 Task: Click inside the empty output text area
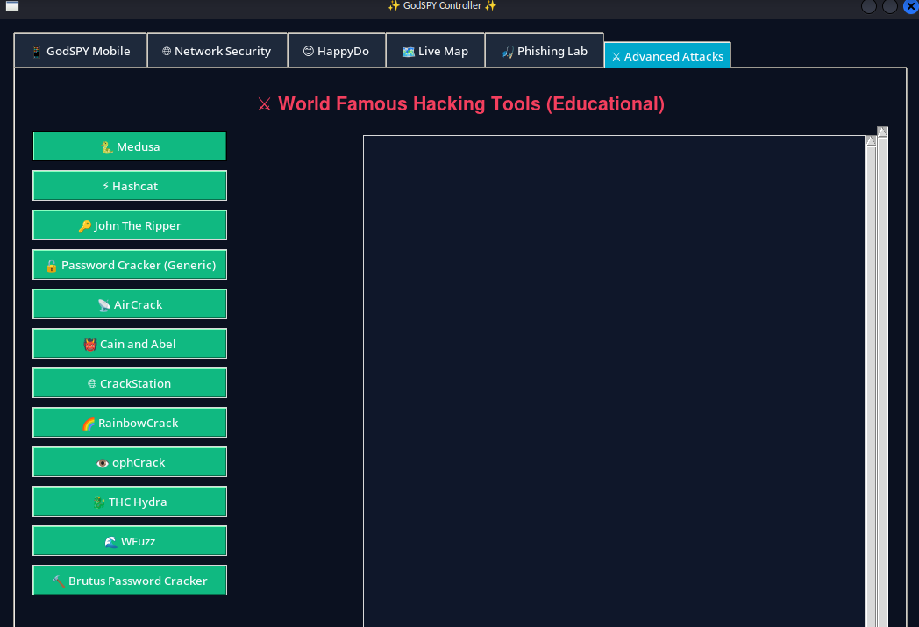[614, 381]
